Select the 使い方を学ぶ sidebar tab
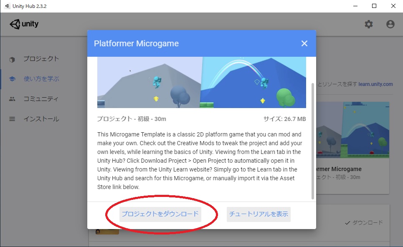 (x=41, y=79)
